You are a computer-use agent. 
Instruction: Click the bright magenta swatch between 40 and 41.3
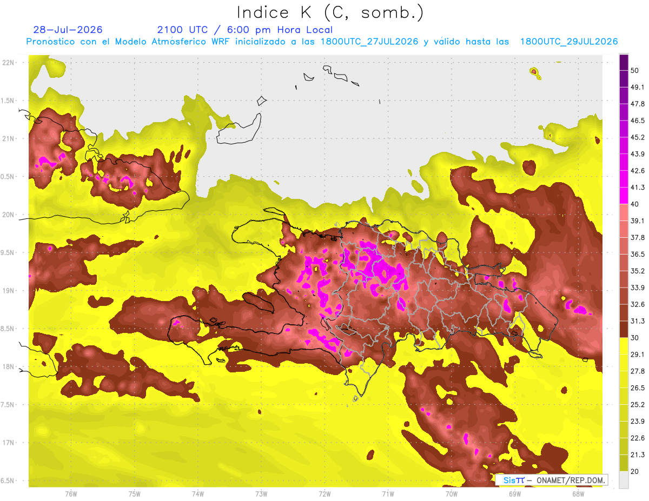coord(624,196)
